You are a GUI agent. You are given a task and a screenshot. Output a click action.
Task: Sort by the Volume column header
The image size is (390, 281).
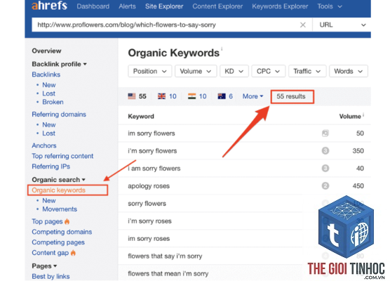[350, 117]
